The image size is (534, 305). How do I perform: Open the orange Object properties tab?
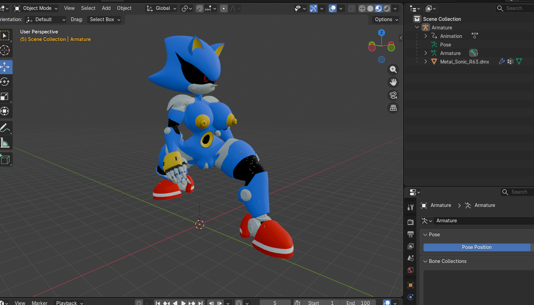point(411,285)
